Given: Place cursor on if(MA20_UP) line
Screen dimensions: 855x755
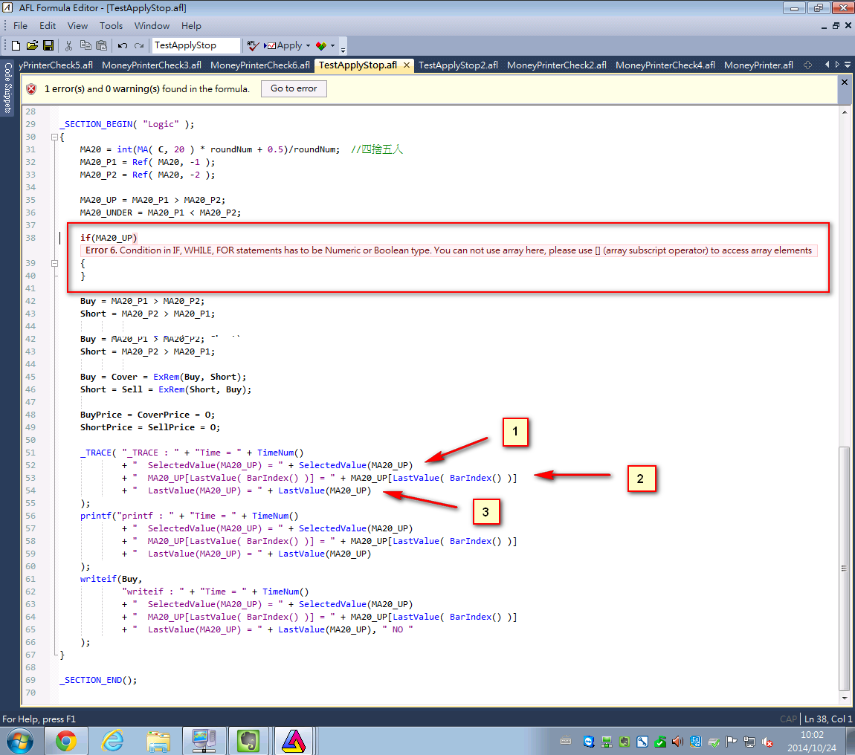Looking at the screenshot, I should (x=109, y=238).
